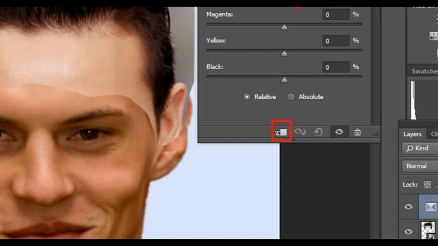438x246 pixels.
Task: Select the adjustment layer thumbnail
Action: click(430, 206)
